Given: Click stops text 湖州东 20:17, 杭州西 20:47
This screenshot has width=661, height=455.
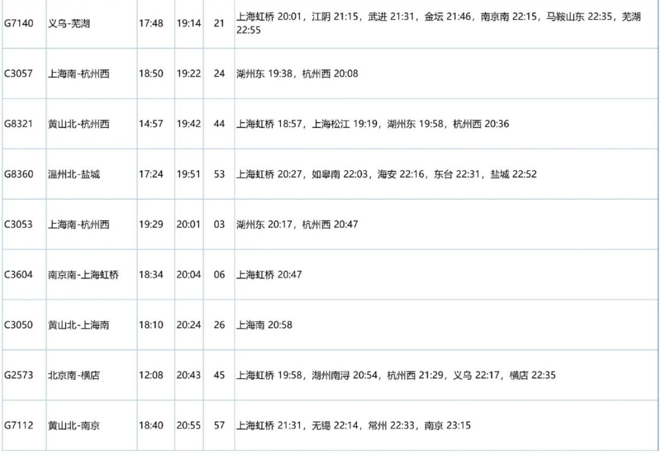Looking at the screenshot, I should [x=297, y=224].
